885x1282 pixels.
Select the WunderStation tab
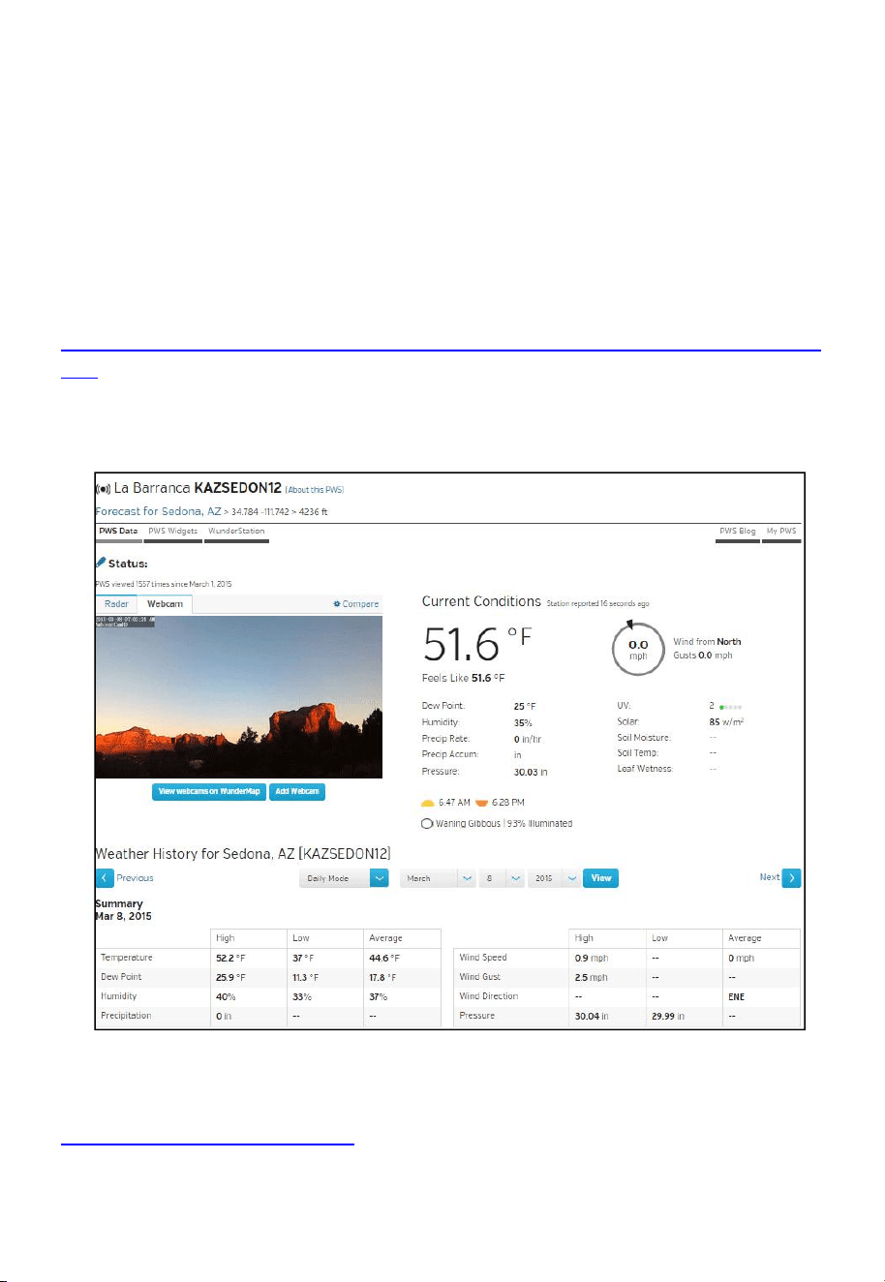point(236,532)
